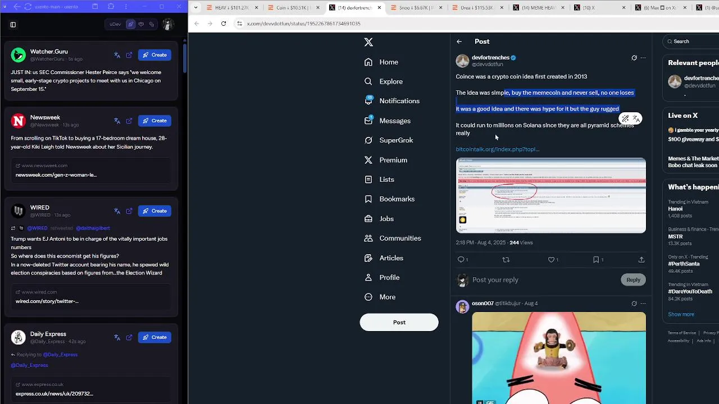Translate the WIRED post

coord(117,211)
